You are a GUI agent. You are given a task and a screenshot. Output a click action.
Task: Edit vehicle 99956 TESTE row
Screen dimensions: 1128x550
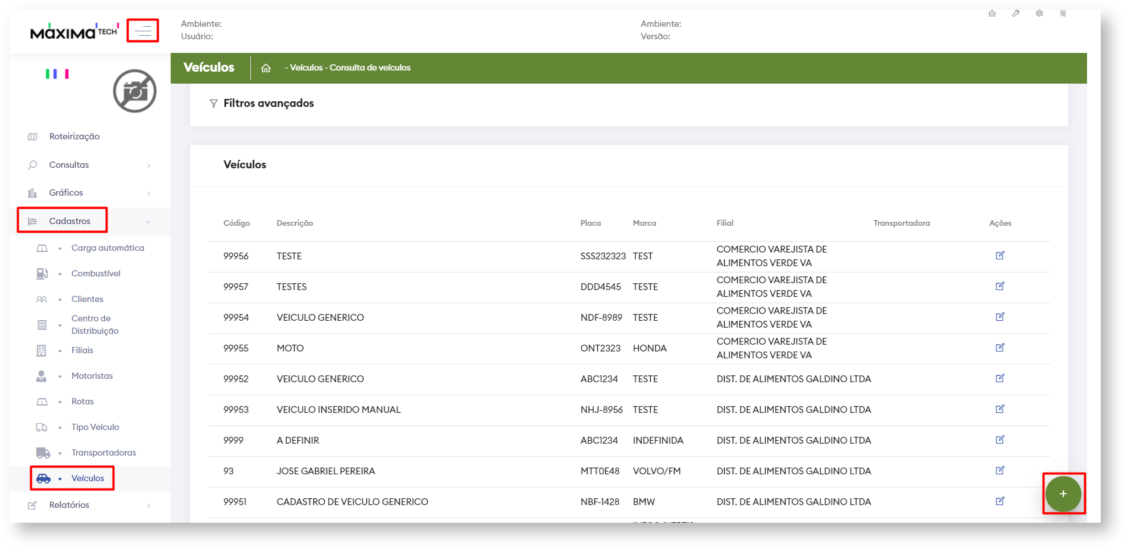(x=999, y=255)
